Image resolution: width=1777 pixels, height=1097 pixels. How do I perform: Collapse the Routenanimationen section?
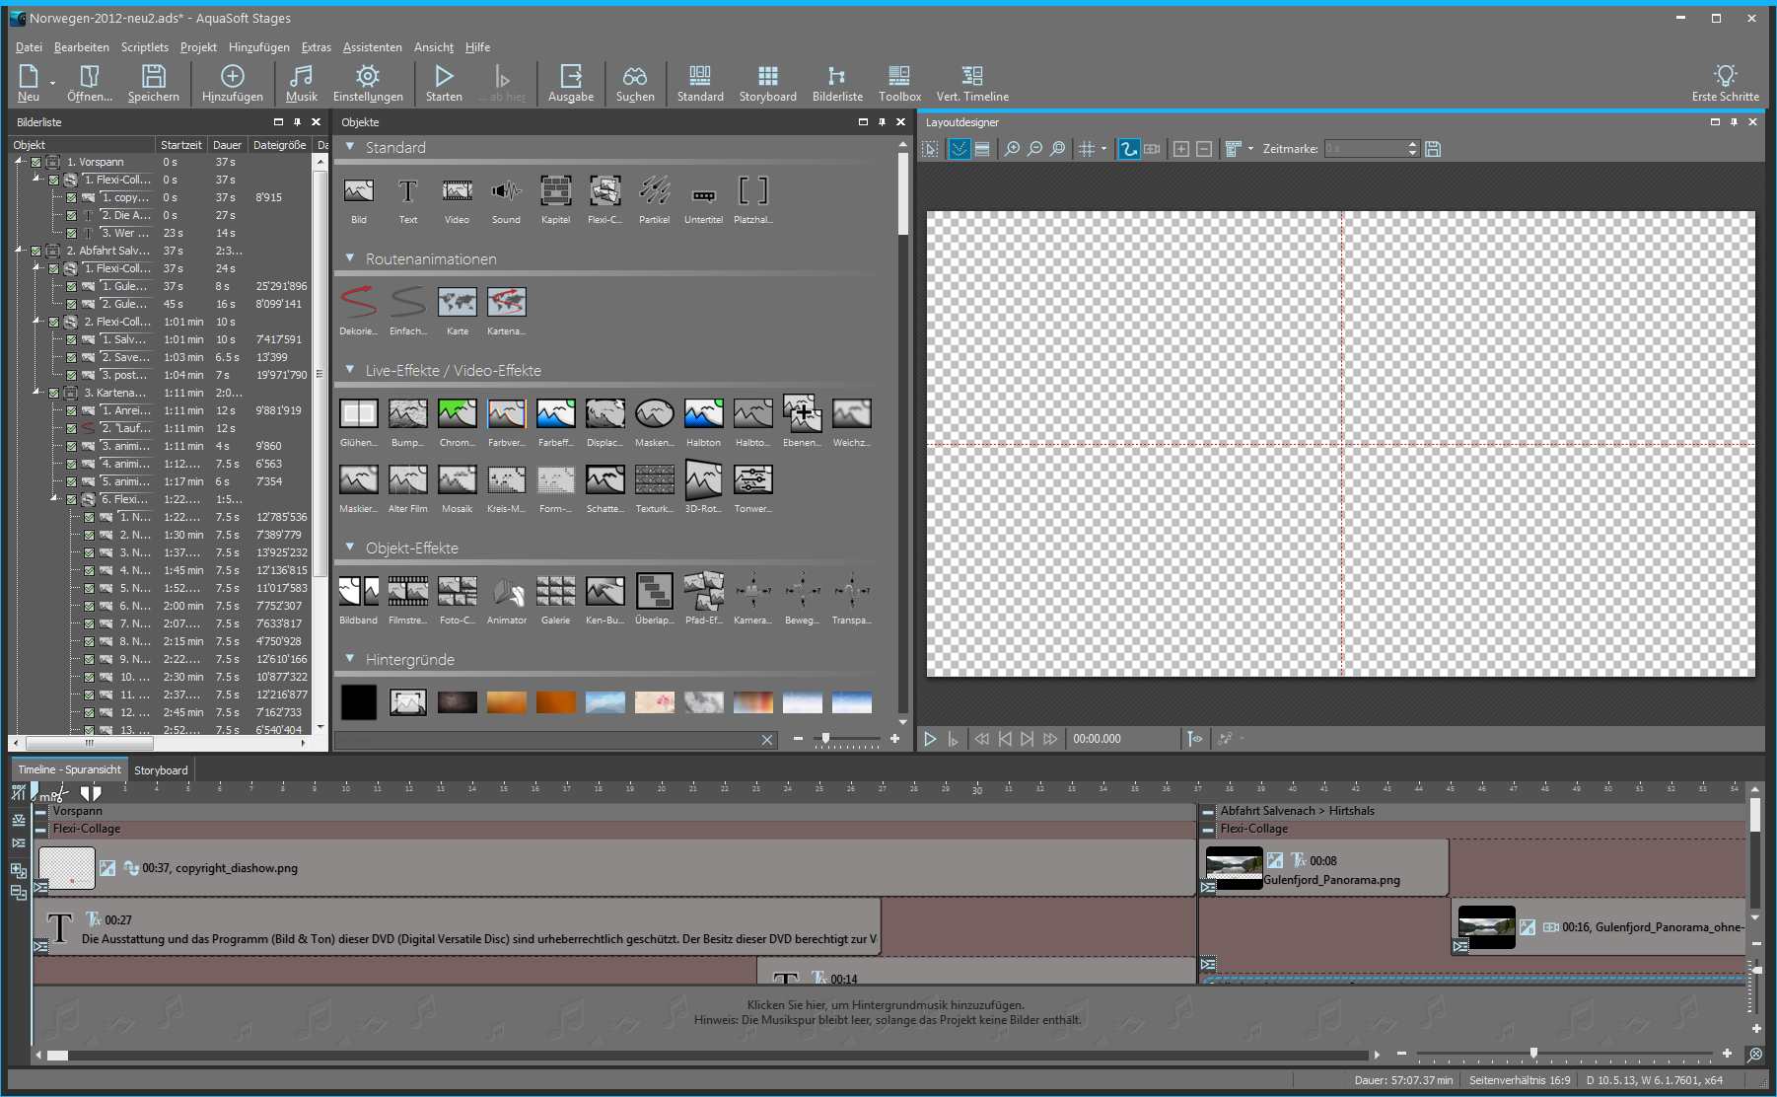point(350,258)
